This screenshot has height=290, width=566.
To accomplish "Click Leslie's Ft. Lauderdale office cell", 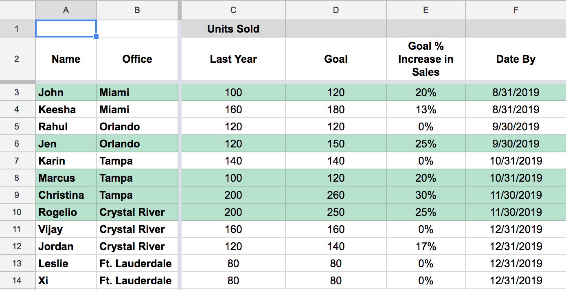I will 137,263.
